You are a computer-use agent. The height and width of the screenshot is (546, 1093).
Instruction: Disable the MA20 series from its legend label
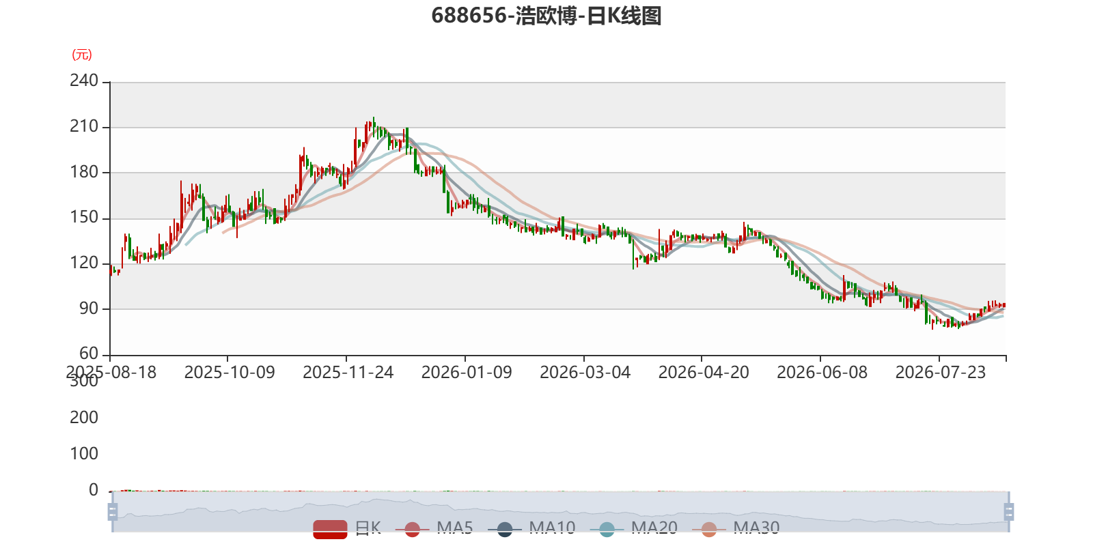654,528
